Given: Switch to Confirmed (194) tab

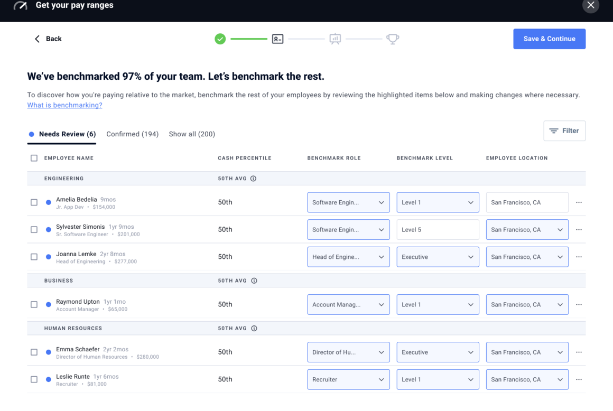Looking at the screenshot, I should click(133, 134).
